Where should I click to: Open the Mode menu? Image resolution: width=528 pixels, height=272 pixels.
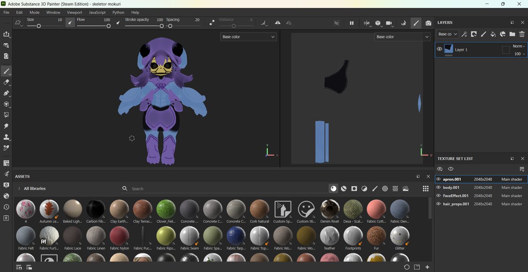tap(34, 12)
